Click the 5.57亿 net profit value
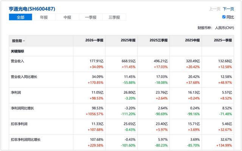This screenshot has width=242, height=151. pos(227,92)
